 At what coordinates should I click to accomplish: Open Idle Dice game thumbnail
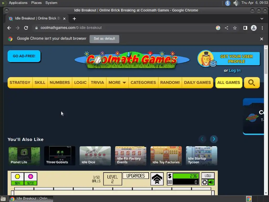(x=95, y=156)
